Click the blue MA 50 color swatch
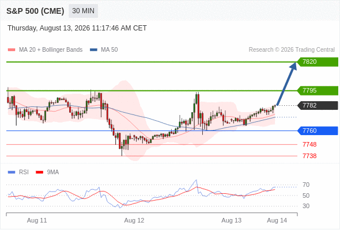The width and height of the screenshot is (340, 230). [x=93, y=50]
